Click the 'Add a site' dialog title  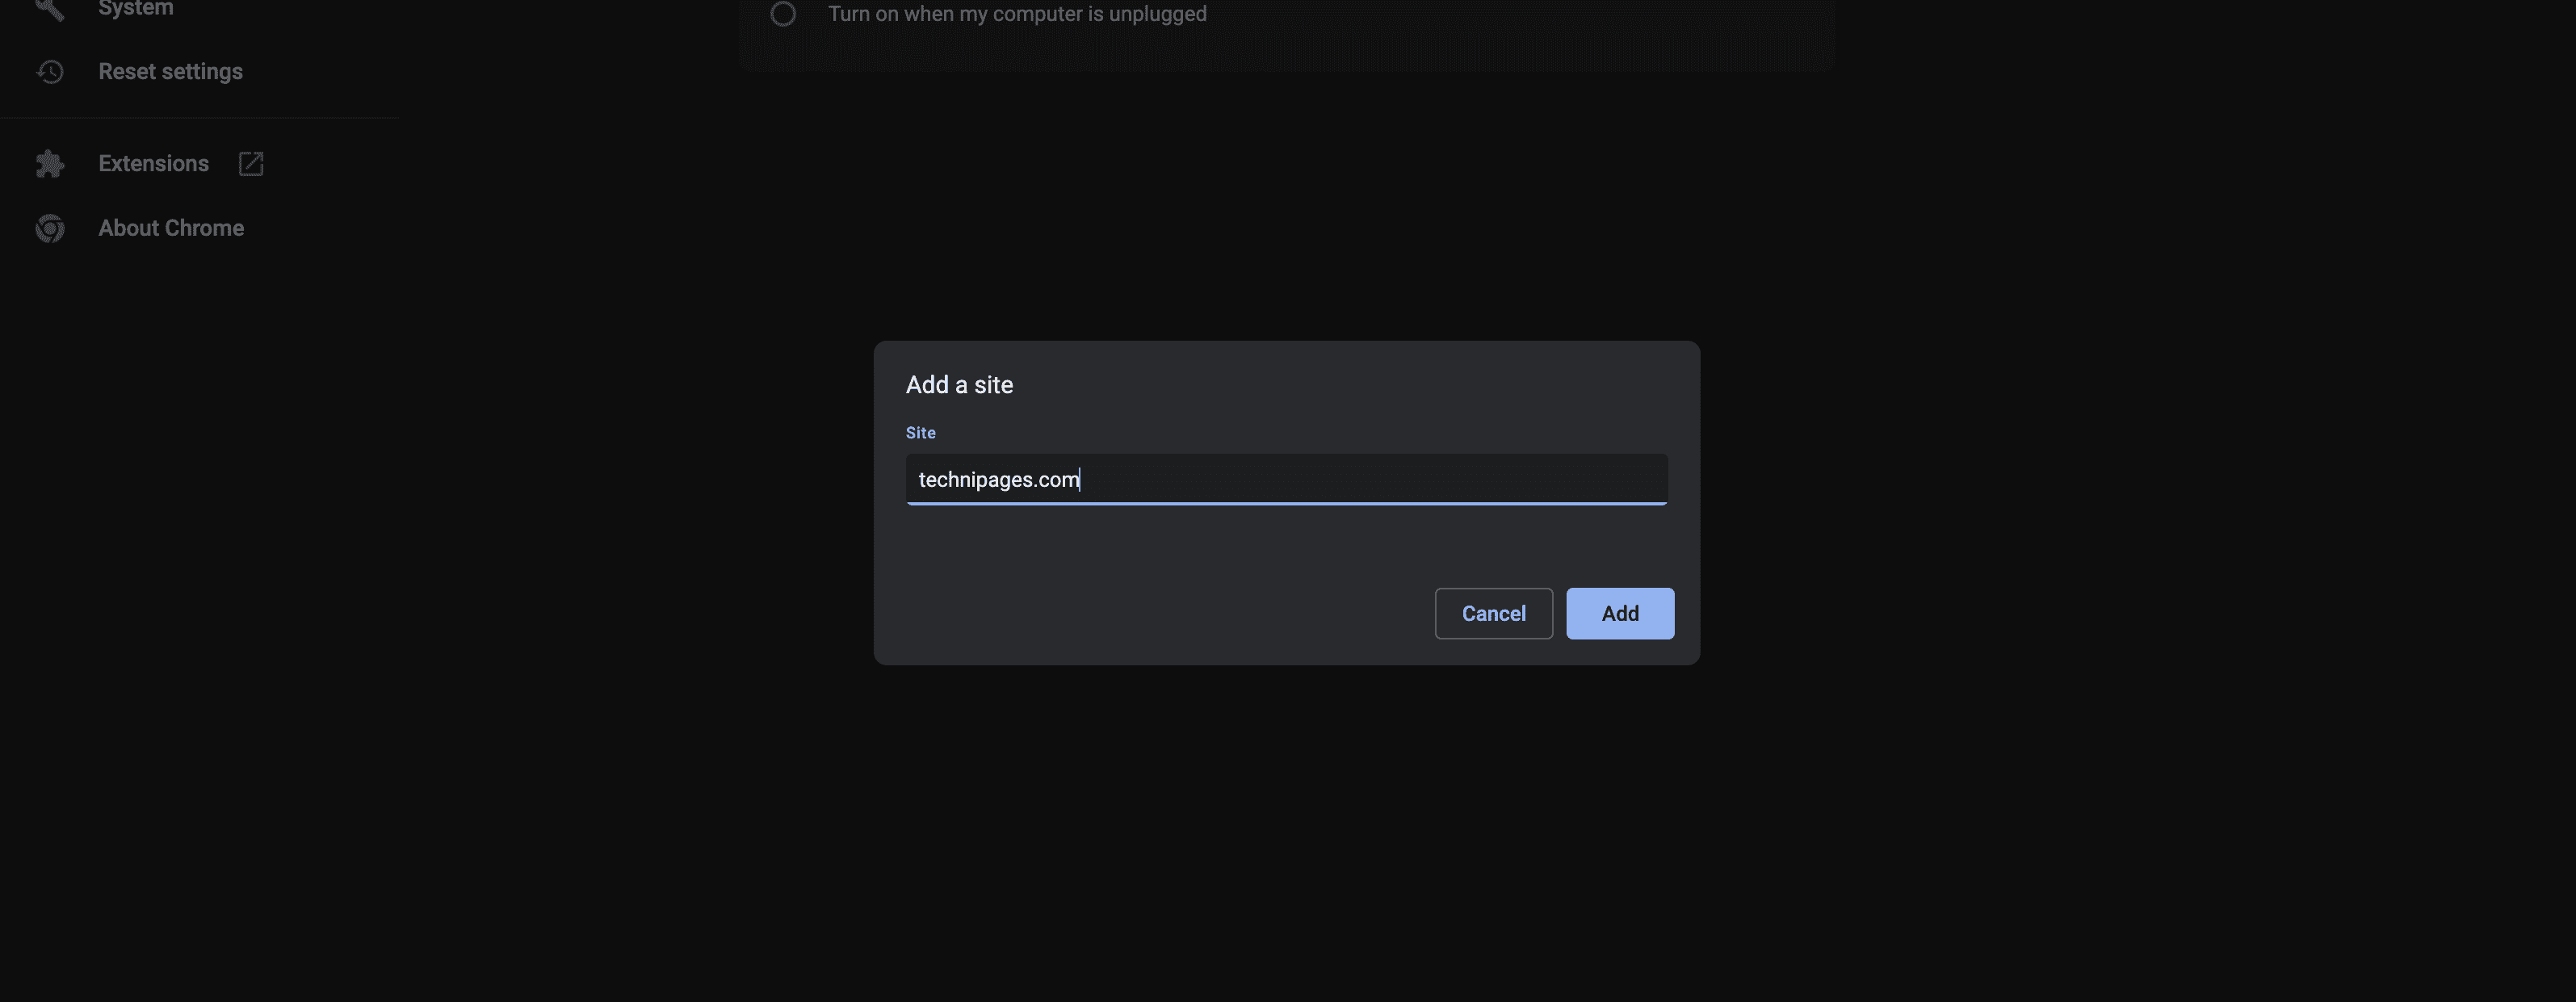pyautogui.click(x=959, y=385)
